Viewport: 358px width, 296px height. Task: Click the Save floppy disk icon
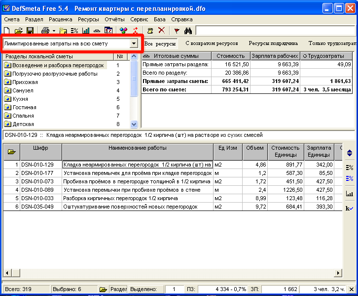click(x=30, y=31)
